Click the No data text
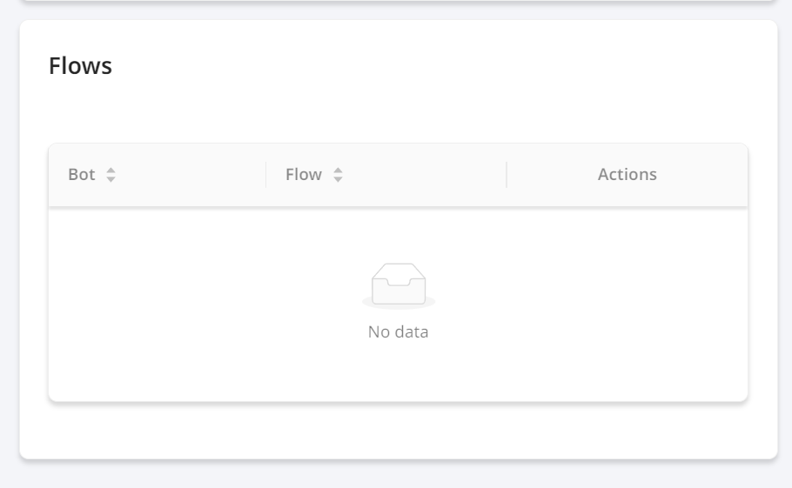The height and width of the screenshot is (488, 792). (398, 332)
